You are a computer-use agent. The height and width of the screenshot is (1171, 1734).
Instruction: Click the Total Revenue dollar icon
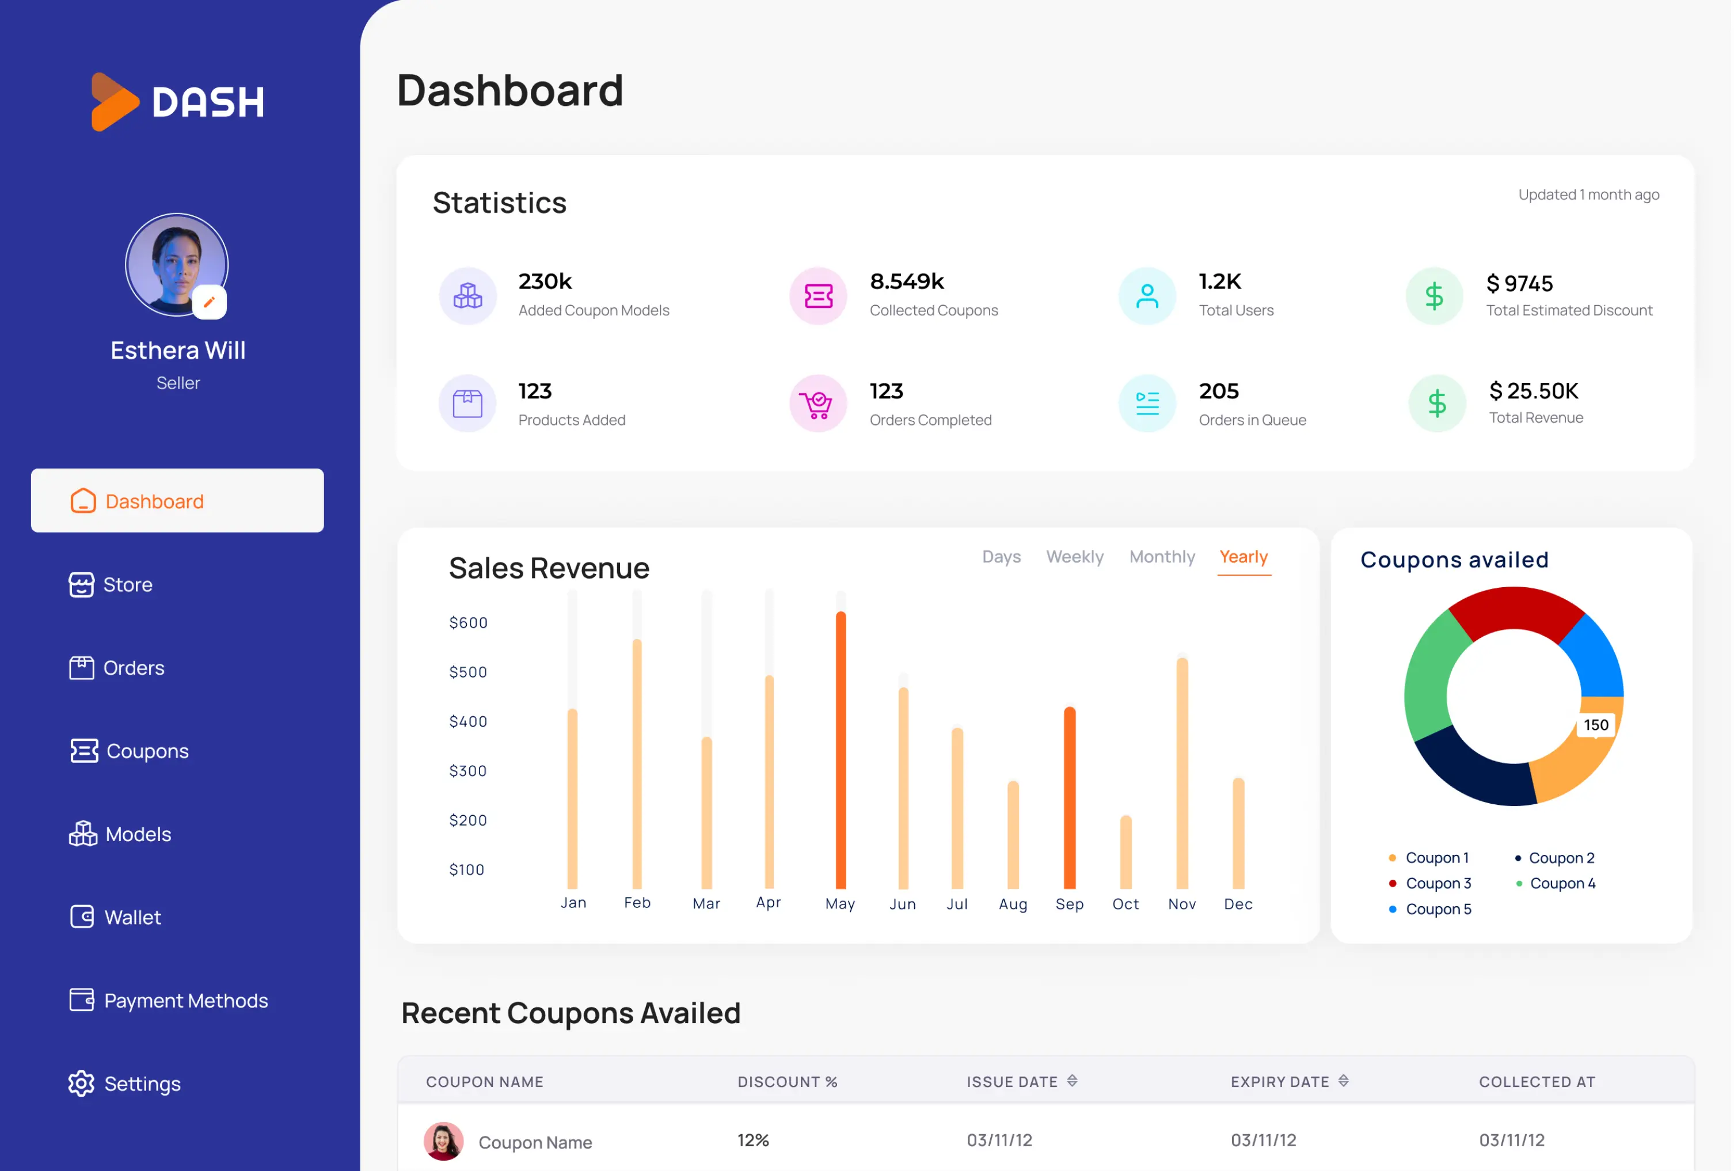point(1436,404)
